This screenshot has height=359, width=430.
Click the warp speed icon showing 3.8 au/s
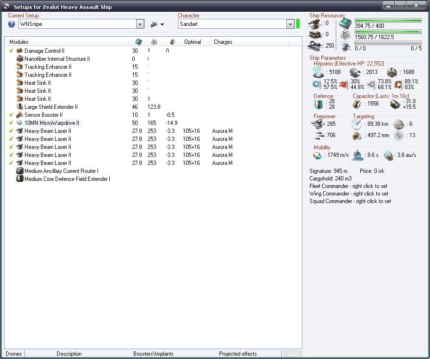(x=388, y=155)
